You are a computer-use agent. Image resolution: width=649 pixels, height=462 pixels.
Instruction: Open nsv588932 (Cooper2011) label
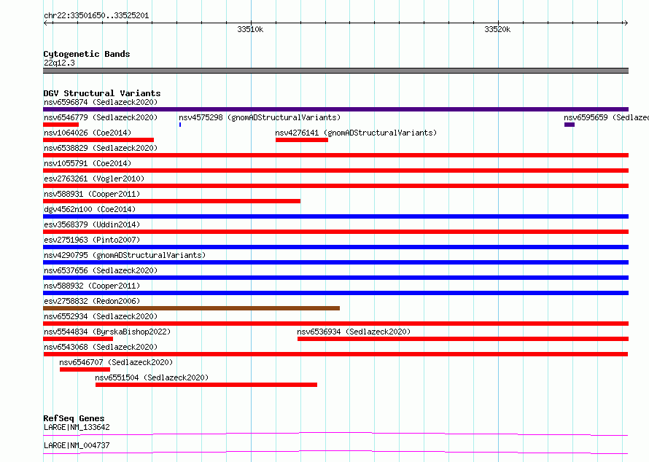pos(92,286)
